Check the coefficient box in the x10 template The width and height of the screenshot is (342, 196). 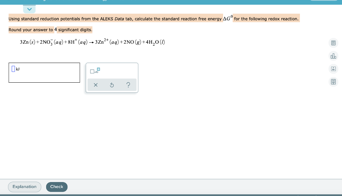(x=92, y=71)
